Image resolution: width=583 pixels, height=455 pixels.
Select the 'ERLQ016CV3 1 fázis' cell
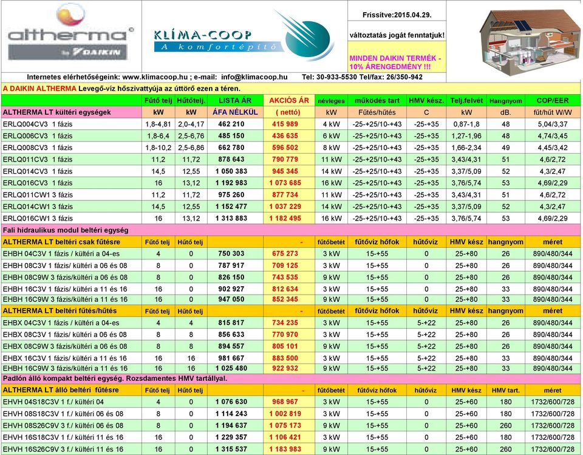(72, 183)
